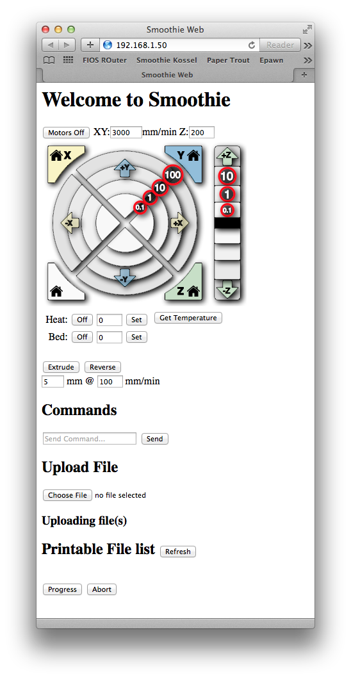
Task: Click the Home X axis icon
Action: click(61, 156)
